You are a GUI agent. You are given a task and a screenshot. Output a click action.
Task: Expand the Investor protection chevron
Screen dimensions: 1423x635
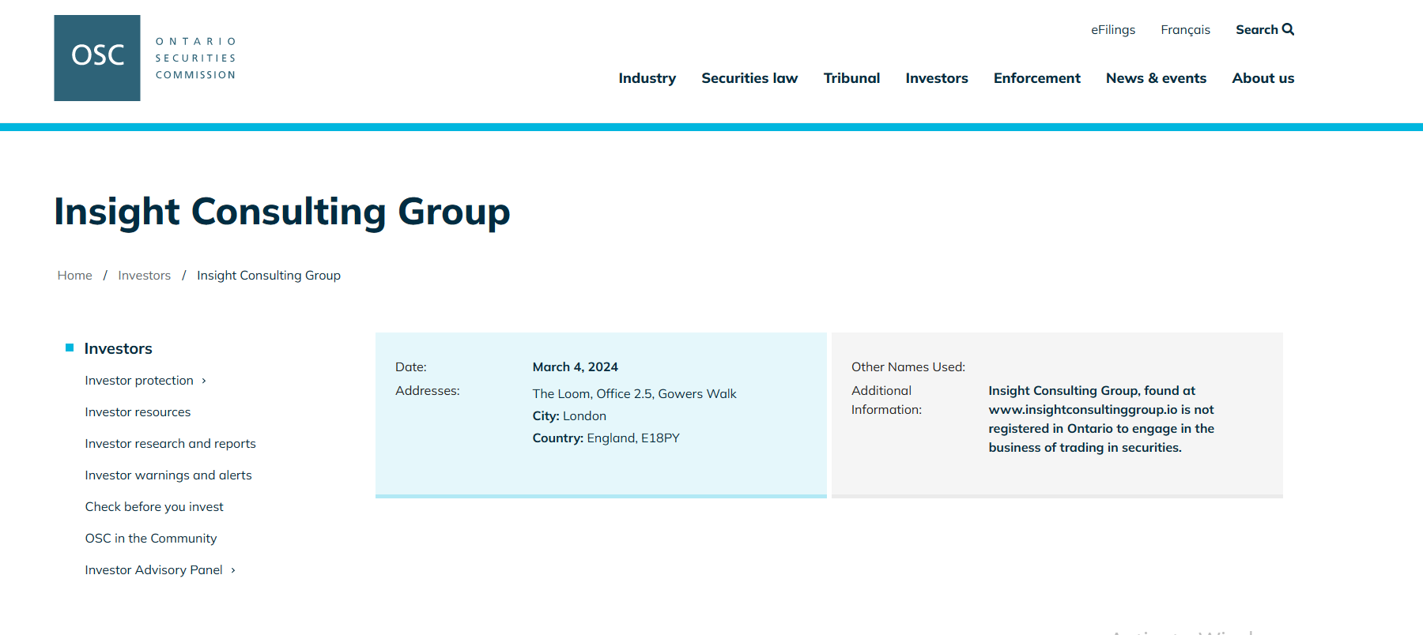pos(204,381)
